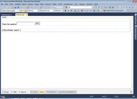
Task: Open the Website menu
Action: point(18,4)
